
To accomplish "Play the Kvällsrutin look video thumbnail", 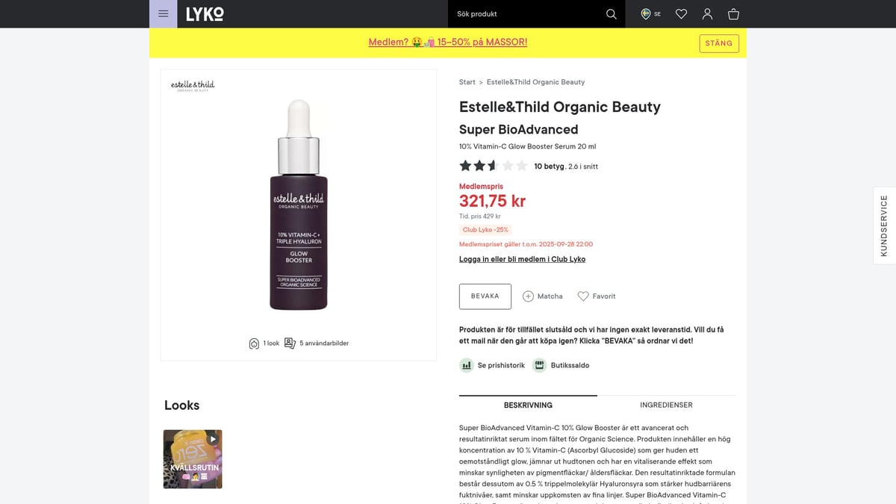I will coord(193,459).
